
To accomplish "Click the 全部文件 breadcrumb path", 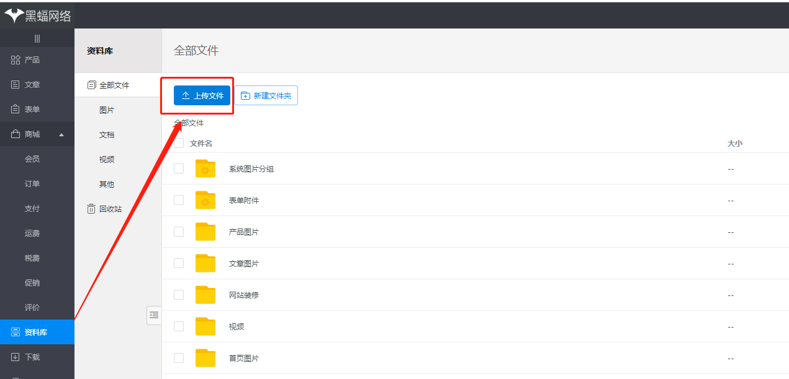I will click(189, 123).
